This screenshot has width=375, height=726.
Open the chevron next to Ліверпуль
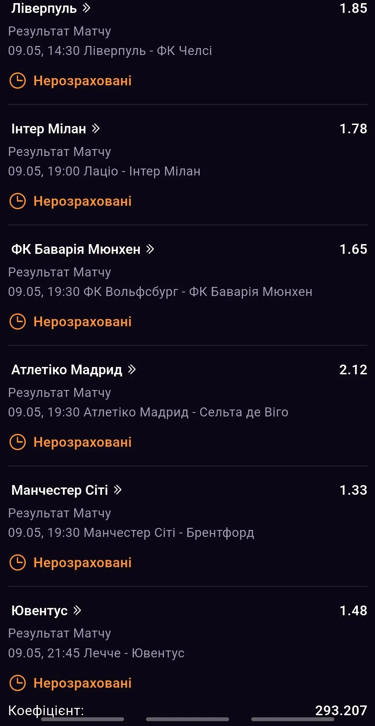point(87,8)
